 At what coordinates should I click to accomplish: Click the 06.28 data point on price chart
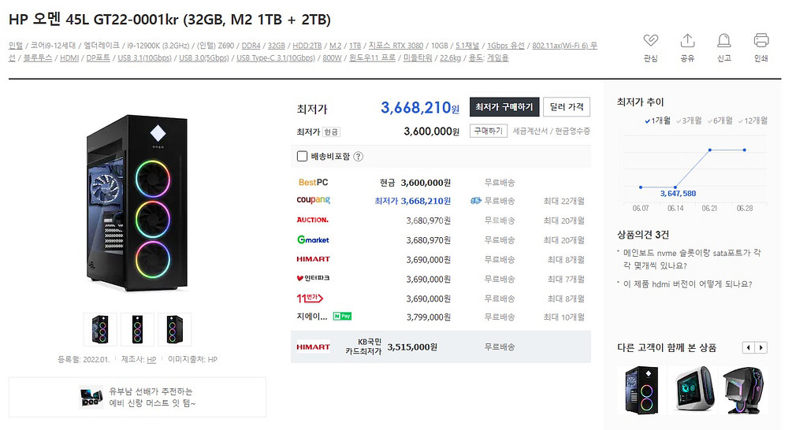pos(745,150)
